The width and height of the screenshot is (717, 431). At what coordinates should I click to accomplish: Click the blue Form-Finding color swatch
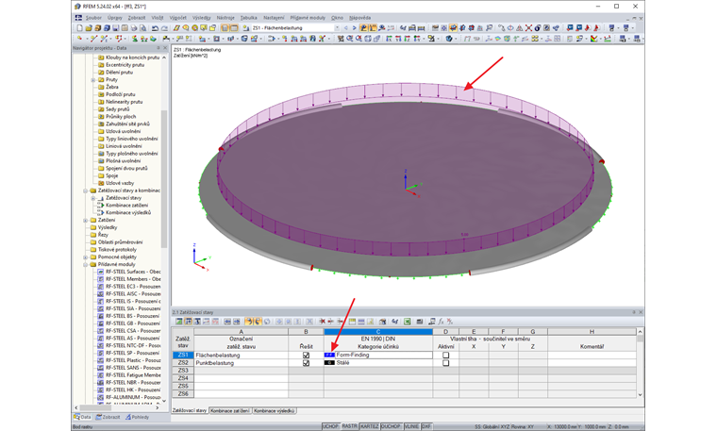click(329, 356)
